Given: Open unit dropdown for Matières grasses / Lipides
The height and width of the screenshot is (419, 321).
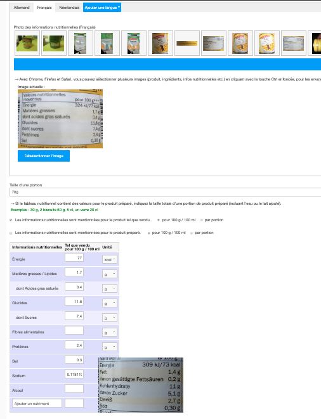Looking at the screenshot, I should click(110, 274).
